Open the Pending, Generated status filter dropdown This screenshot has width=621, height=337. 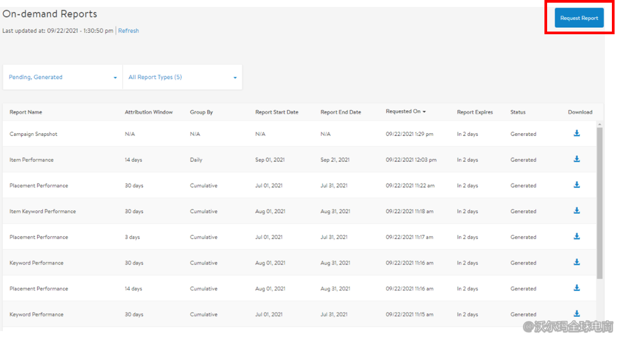(63, 78)
